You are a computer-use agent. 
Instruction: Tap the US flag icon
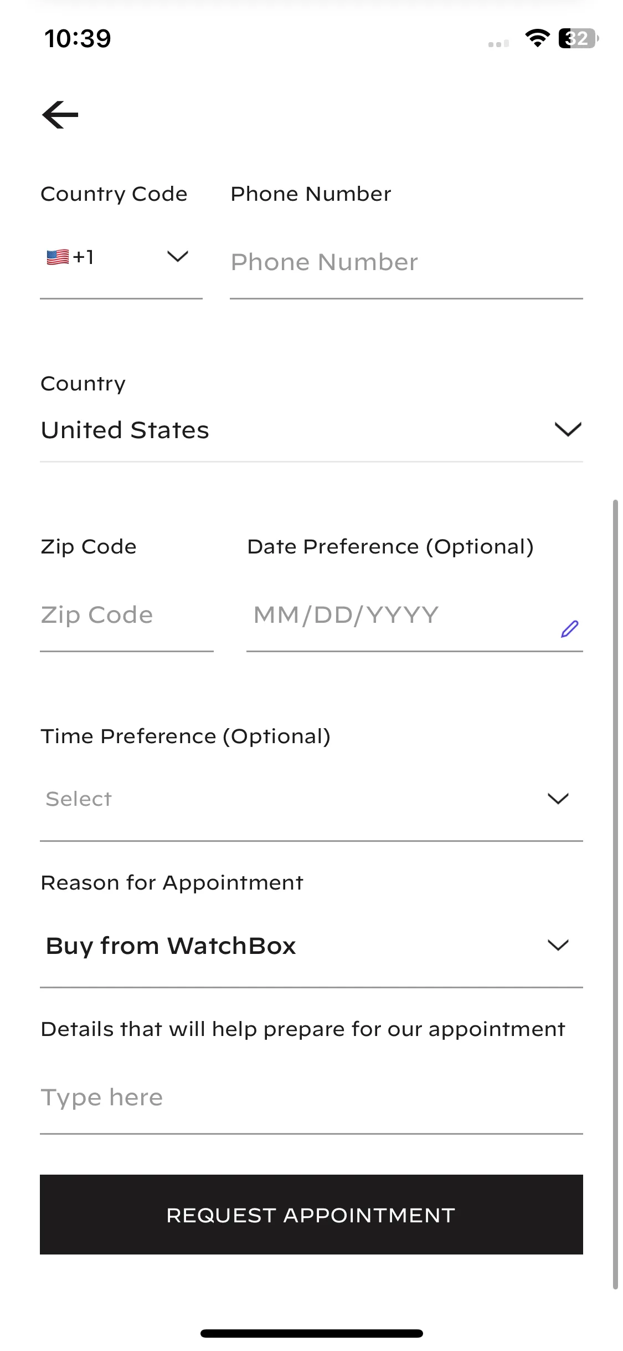pos(58,257)
